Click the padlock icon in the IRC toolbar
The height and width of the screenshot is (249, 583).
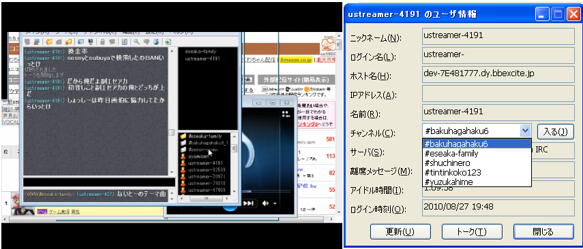pyautogui.click(x=102, y=41)
